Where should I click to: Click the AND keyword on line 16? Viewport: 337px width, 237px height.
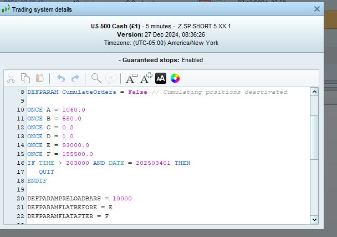99,163
